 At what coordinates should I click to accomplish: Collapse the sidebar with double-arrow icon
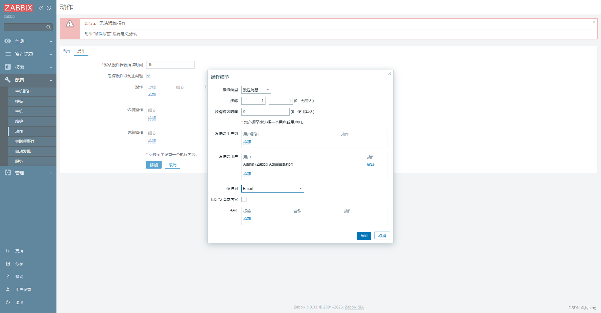pos(41,7)
